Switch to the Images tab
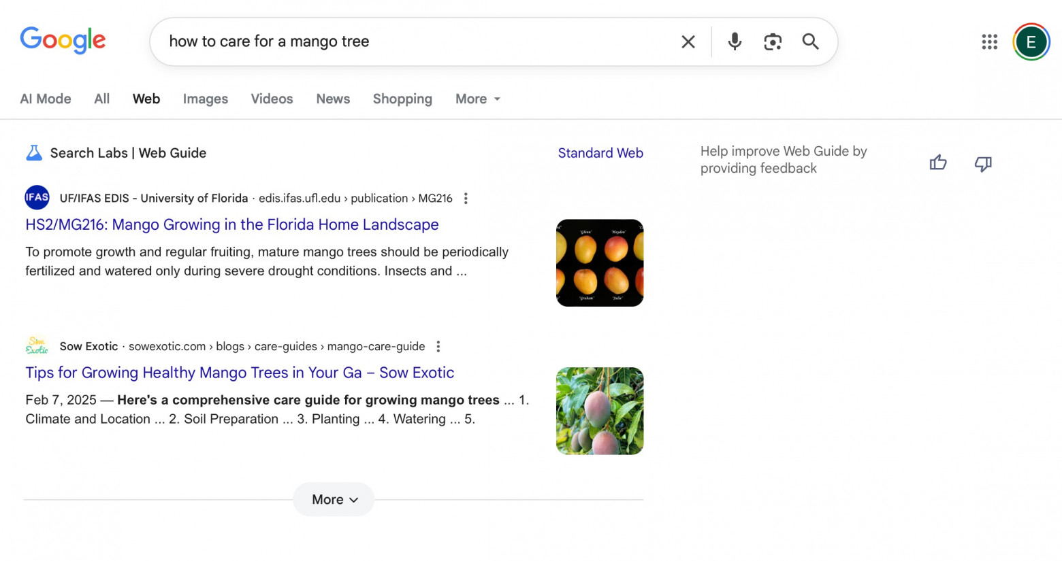This screenshot has height=561, width=1062. tap(205, 99)
